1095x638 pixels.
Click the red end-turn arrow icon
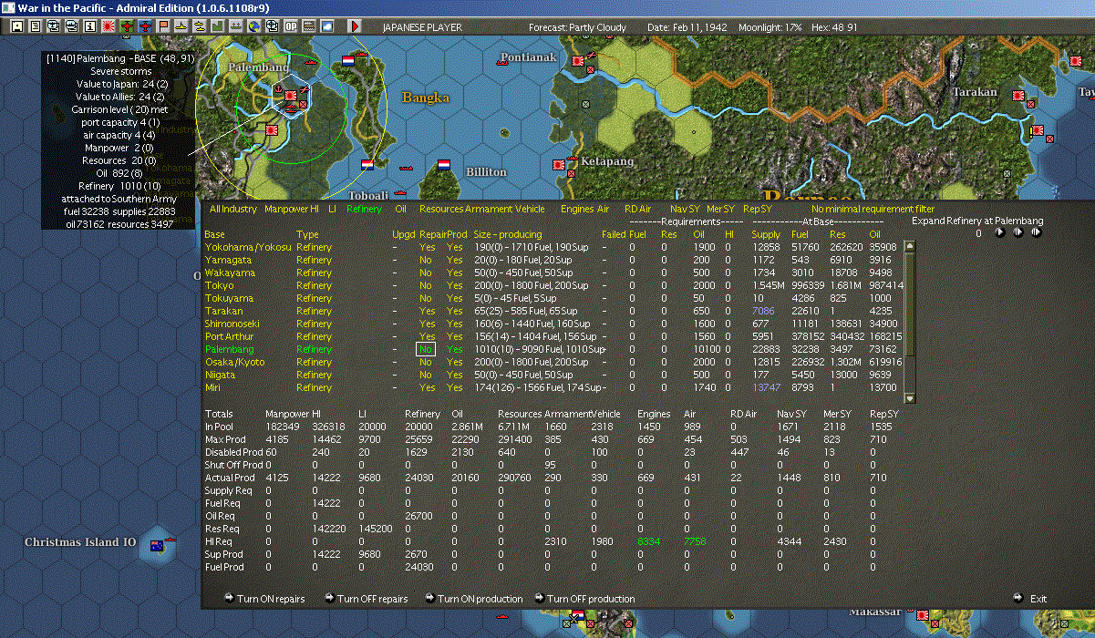click(x=356, y=27)
